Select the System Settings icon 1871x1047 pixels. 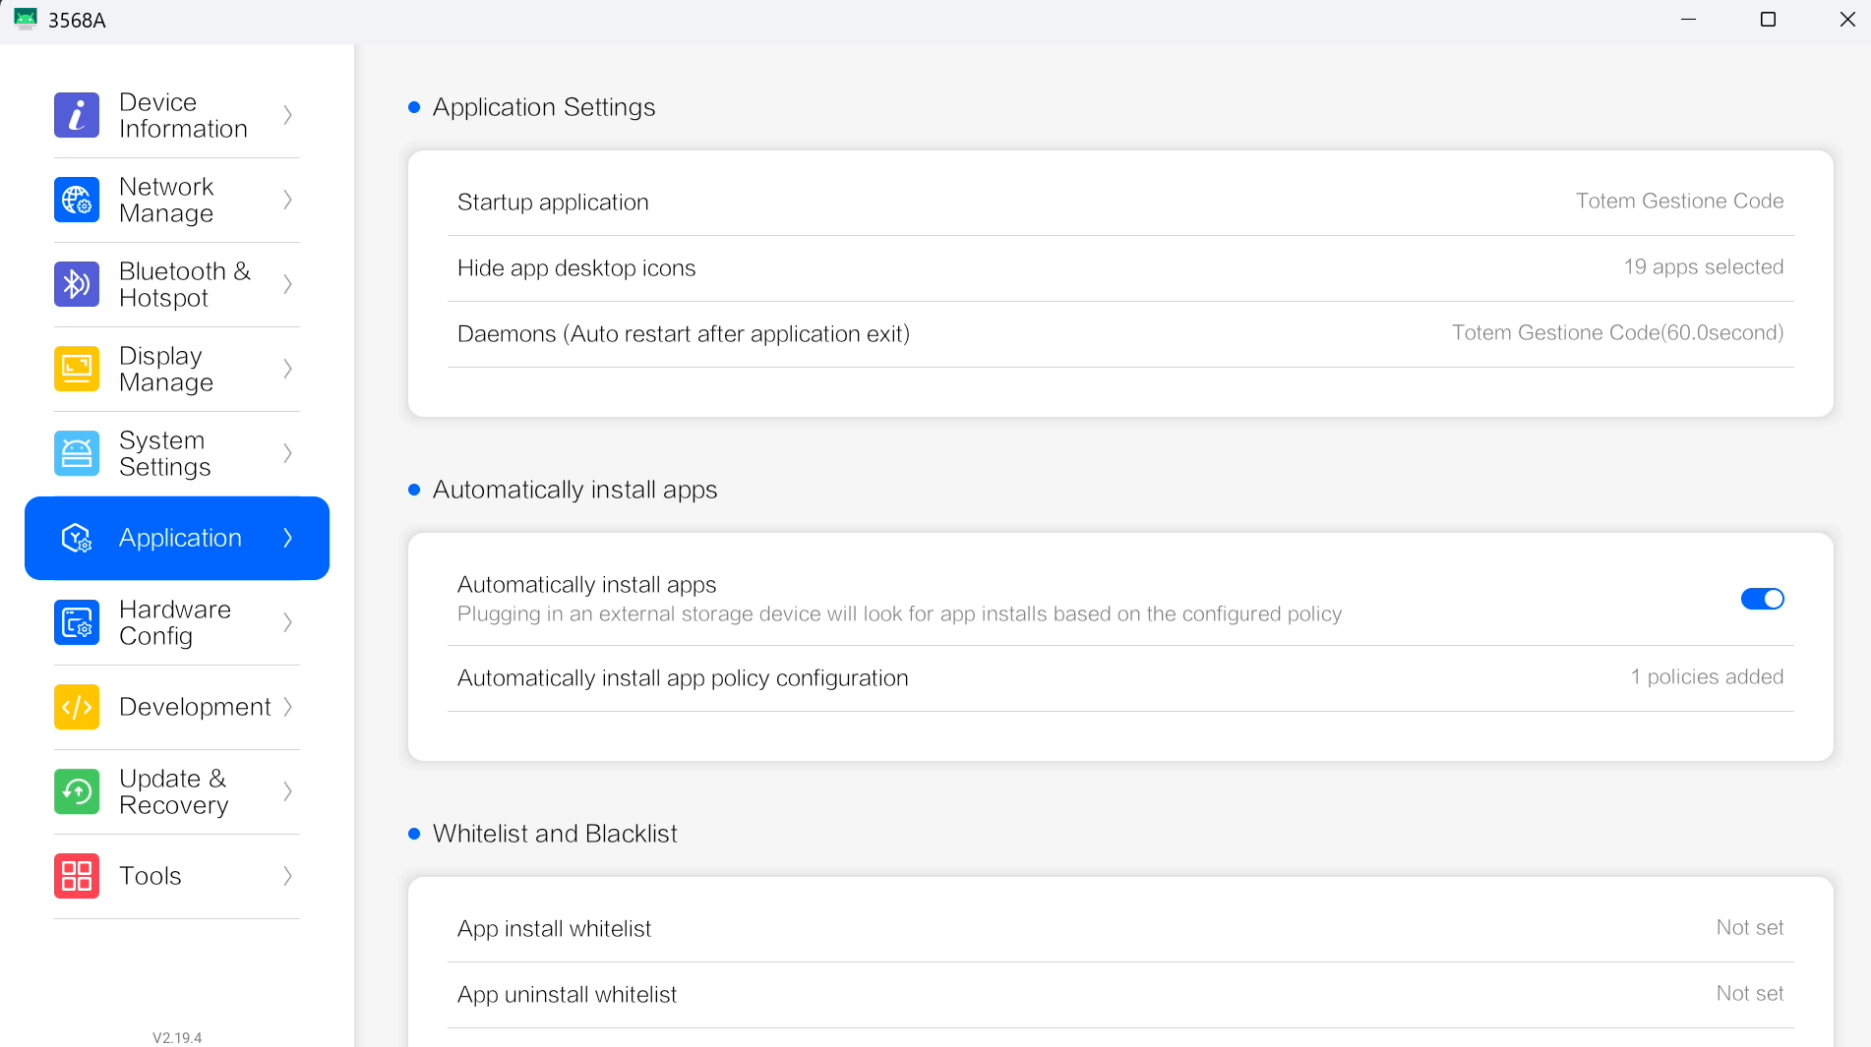click(x=76, y=453)
